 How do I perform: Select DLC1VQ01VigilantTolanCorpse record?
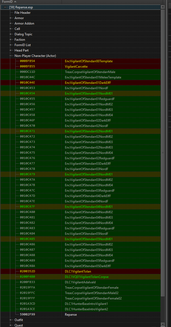coord(81,277)
